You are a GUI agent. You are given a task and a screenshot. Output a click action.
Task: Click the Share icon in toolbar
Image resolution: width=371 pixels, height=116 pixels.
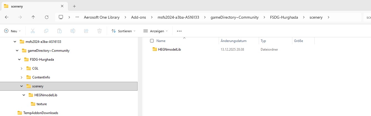tap(86, 31)
